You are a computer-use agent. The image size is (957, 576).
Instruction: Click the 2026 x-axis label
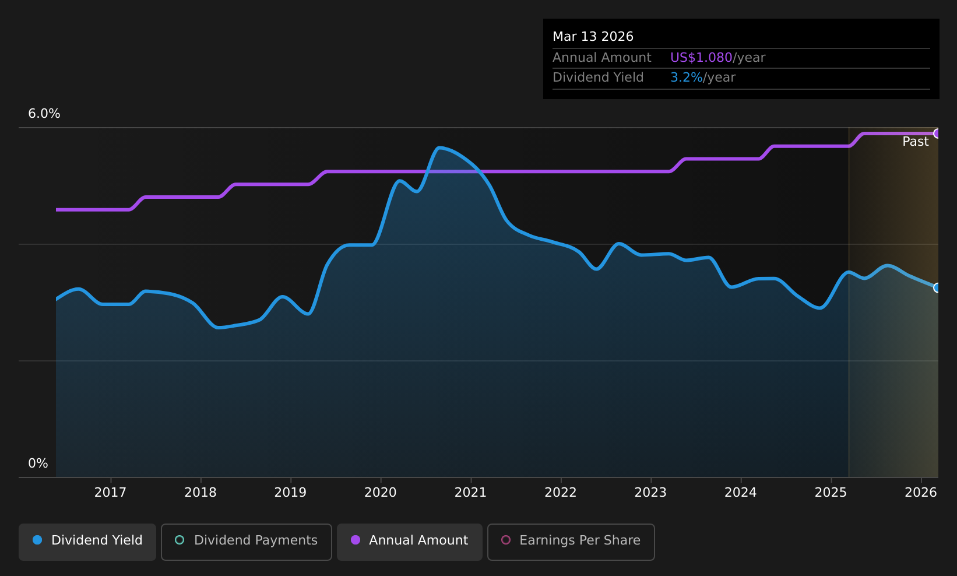coord(921,493)
